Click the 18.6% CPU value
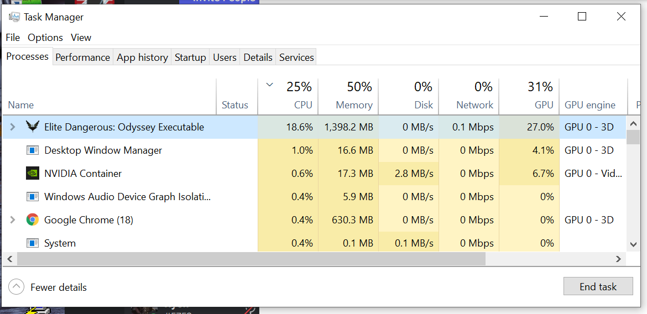The height and width of the screenshot is (314, 647). pyautogui.click(x=300, y=127)
